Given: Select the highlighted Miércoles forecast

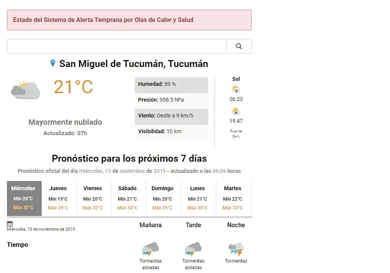Looking at the screenshot, I should 24,198.
